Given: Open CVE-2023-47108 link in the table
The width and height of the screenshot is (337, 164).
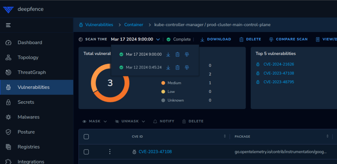Looking at the screenshot, I should click(x=155, y=152).
